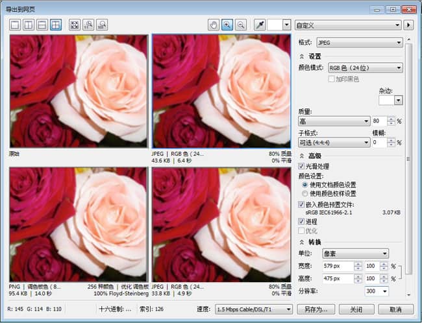The image size is (422, 323).
Task: Click the settings panel scroll down arrow
Action: (x=409, y=294)
